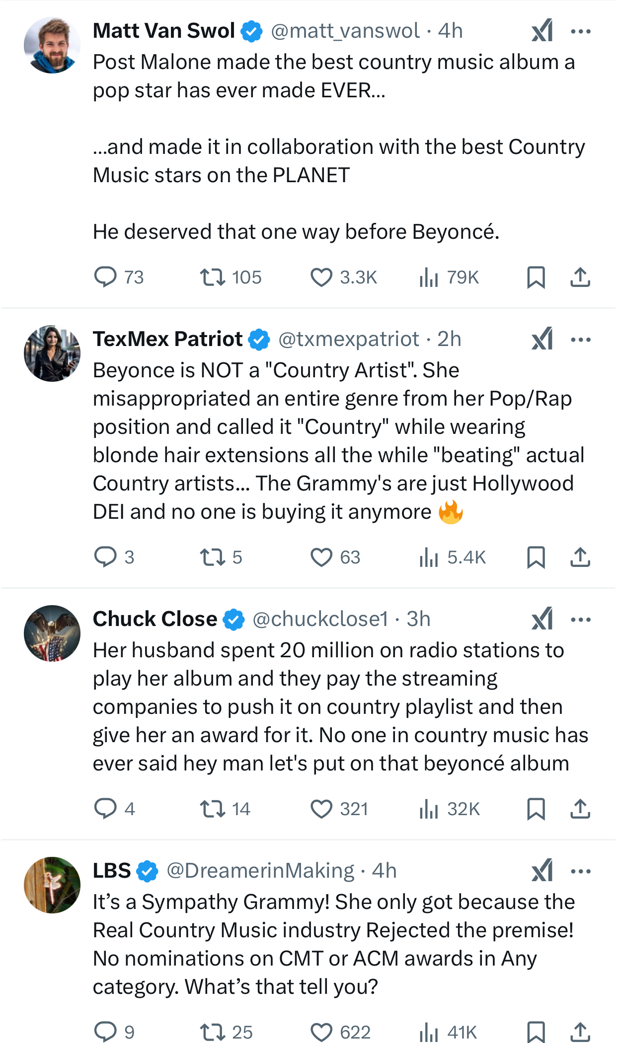Bookmark Chuck Close's tweet
617x1043 pixels.
coord(536,809)
